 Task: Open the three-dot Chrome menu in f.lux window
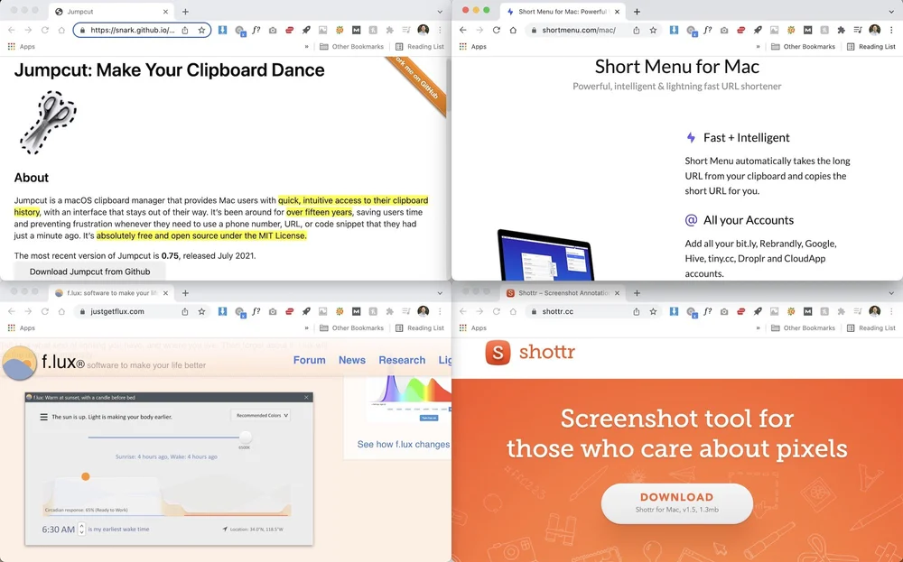(x=440, y=311)
